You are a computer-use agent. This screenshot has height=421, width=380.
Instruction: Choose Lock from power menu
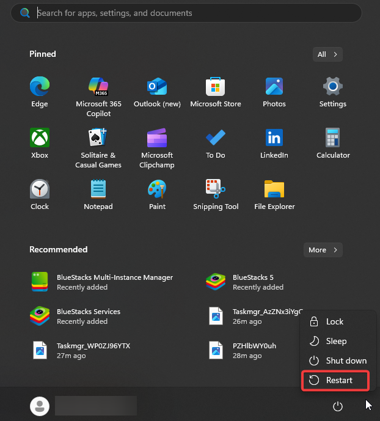[338, 321]
